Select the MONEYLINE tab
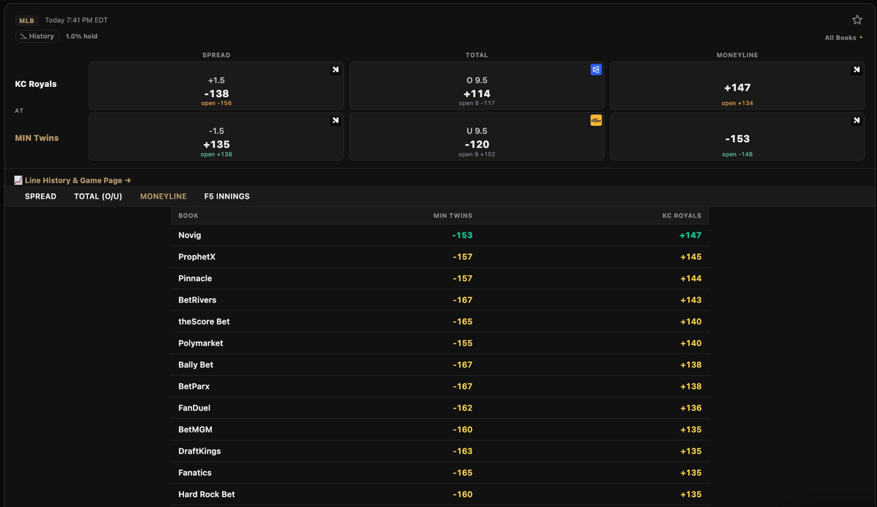Screen dimensions: 877x507 (x=163, y=197)
